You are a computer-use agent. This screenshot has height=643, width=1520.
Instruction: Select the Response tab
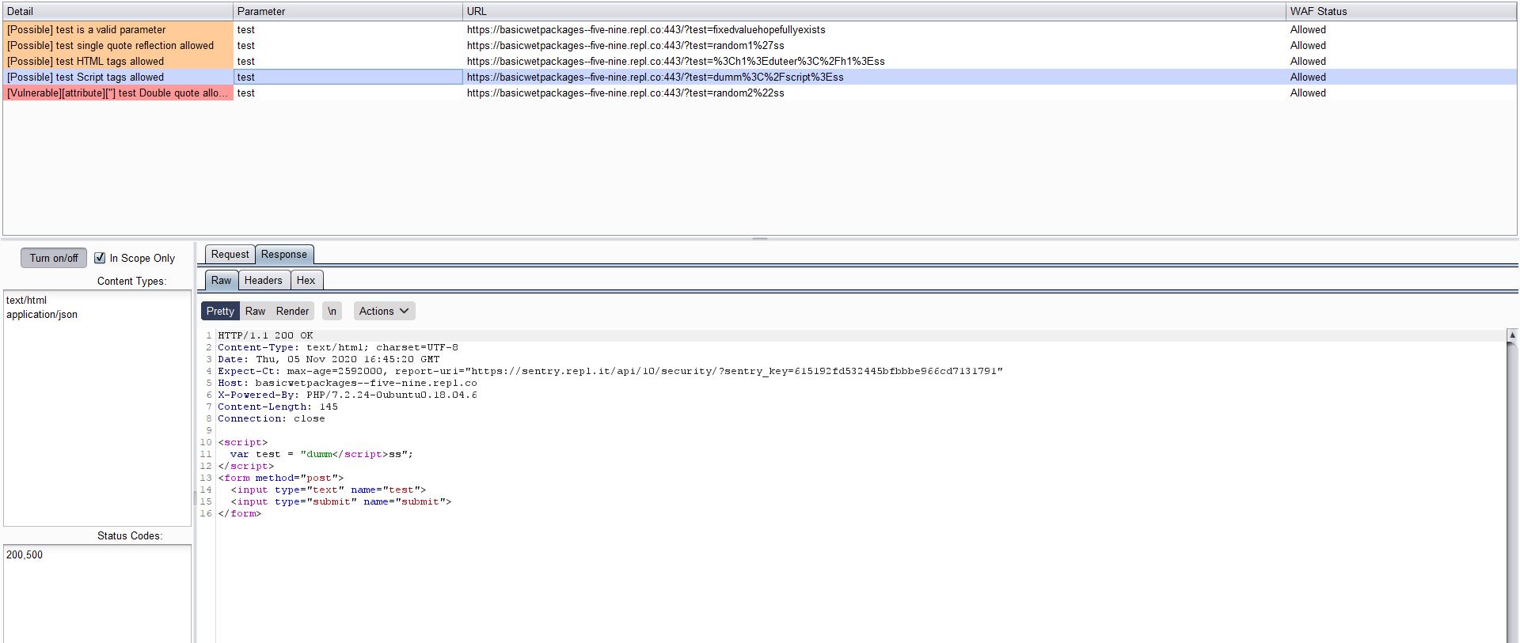(284, 254)
